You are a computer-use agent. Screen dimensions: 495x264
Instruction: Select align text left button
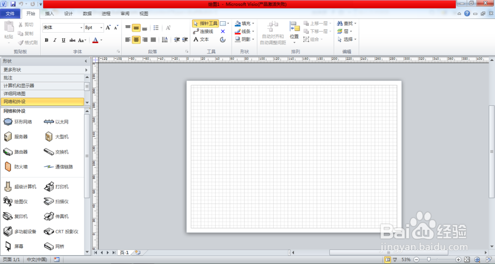coord(128,40)
